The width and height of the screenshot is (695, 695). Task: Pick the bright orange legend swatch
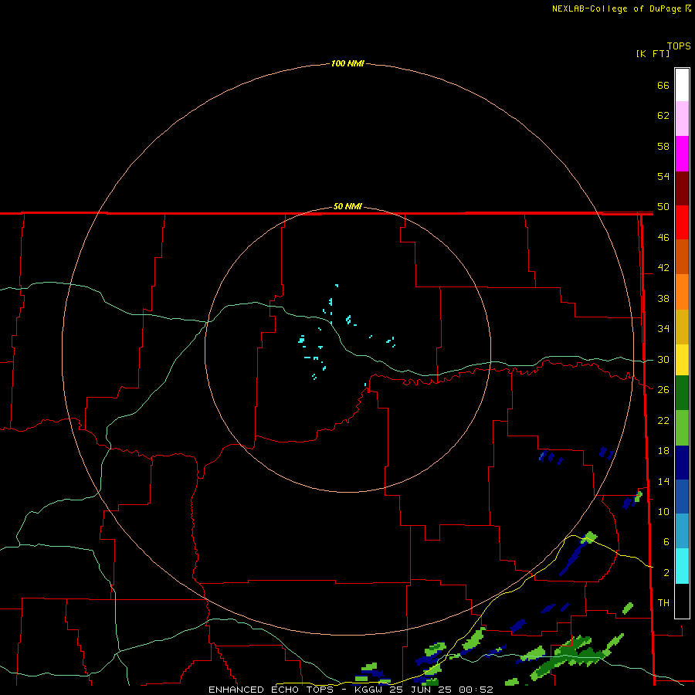point(682,292)
